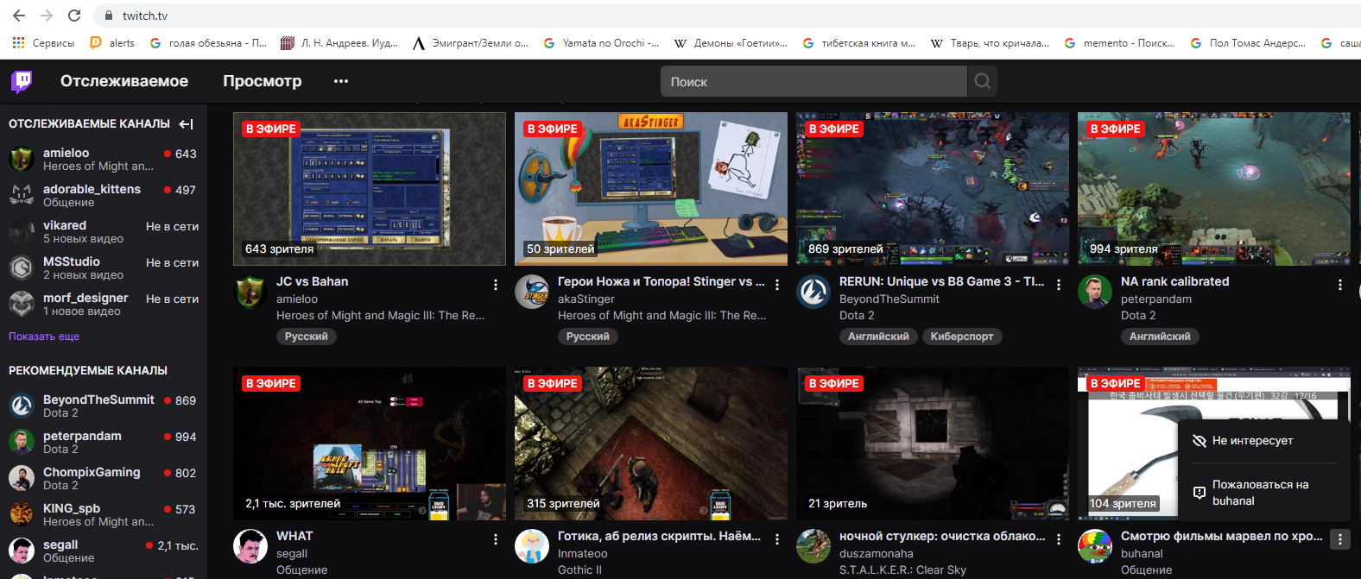Image resolution: width=1361 pixels, height=579 pixels.
Task: Reload the page with browser refresh icon
Action: coord(74,16)
